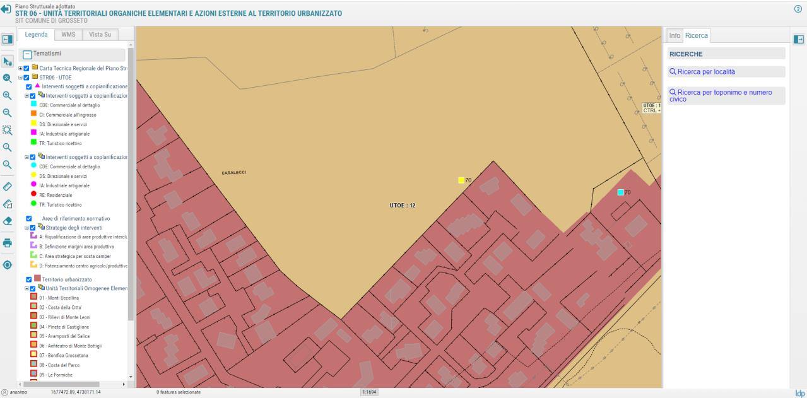Activate the ruler distance measure tool
807x398 pixels.
click(x=8, y=187)
